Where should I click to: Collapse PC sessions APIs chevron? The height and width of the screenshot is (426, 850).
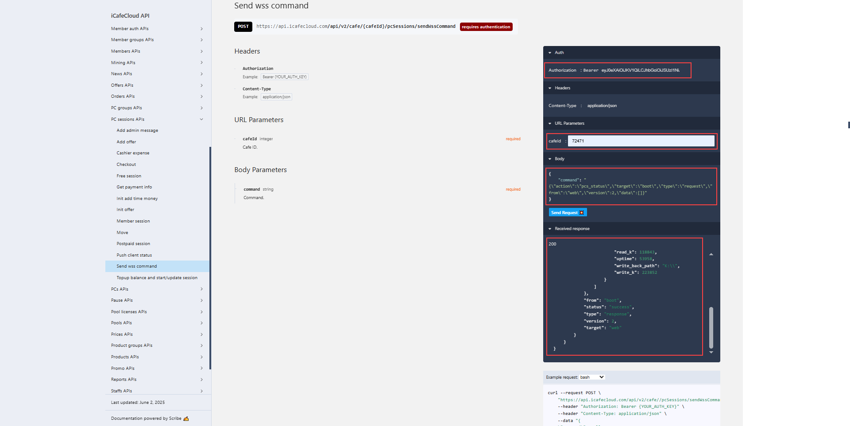tap(201, 119)
